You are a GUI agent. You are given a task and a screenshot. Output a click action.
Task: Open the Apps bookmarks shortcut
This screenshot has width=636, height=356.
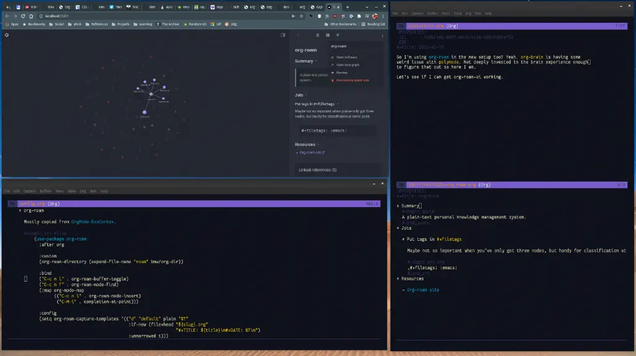click(12, 24)
